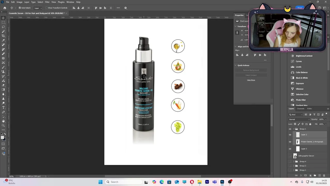Select the Horizontal Type tool
Screen dimensions: 330x186
point(3,107)
